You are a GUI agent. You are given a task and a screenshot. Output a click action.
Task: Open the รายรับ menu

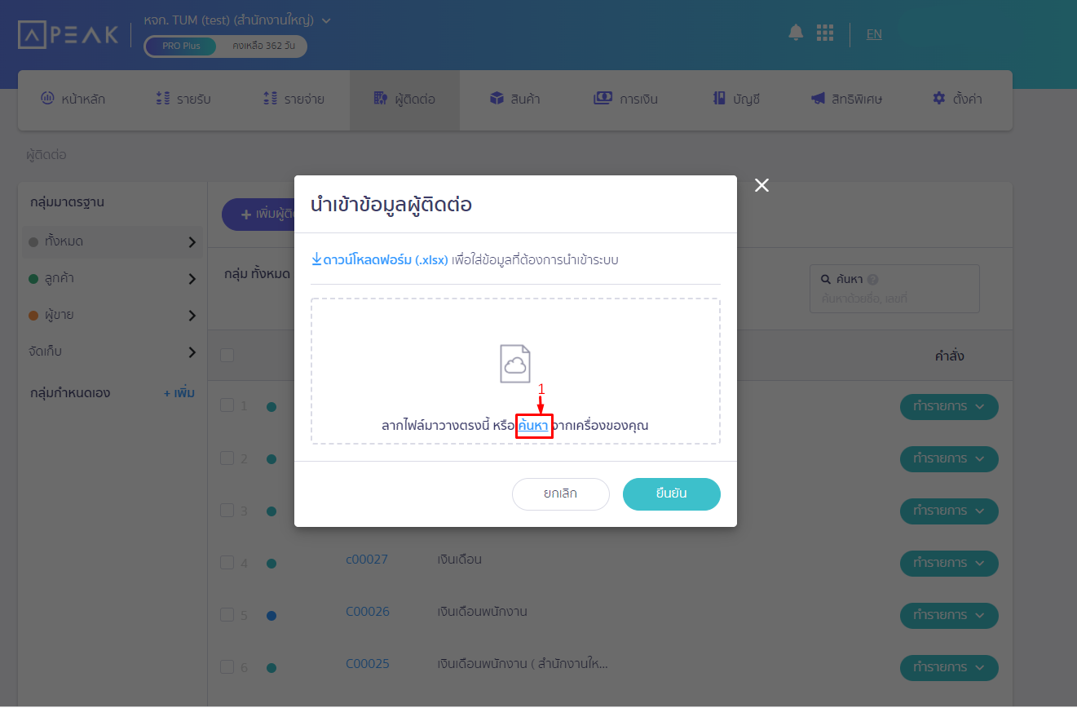[183, 100]
